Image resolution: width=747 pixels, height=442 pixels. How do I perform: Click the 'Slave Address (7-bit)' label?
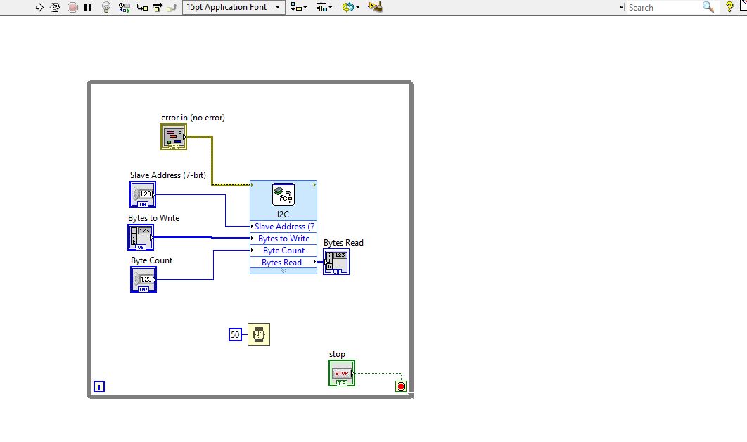[168, 175]
